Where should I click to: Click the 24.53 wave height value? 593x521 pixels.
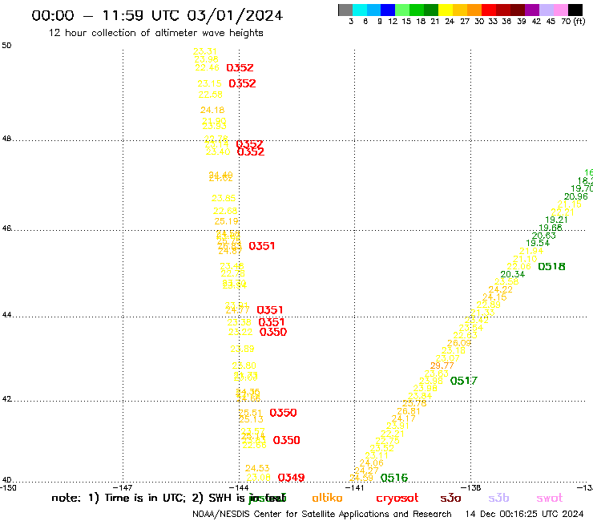(257, 468)
